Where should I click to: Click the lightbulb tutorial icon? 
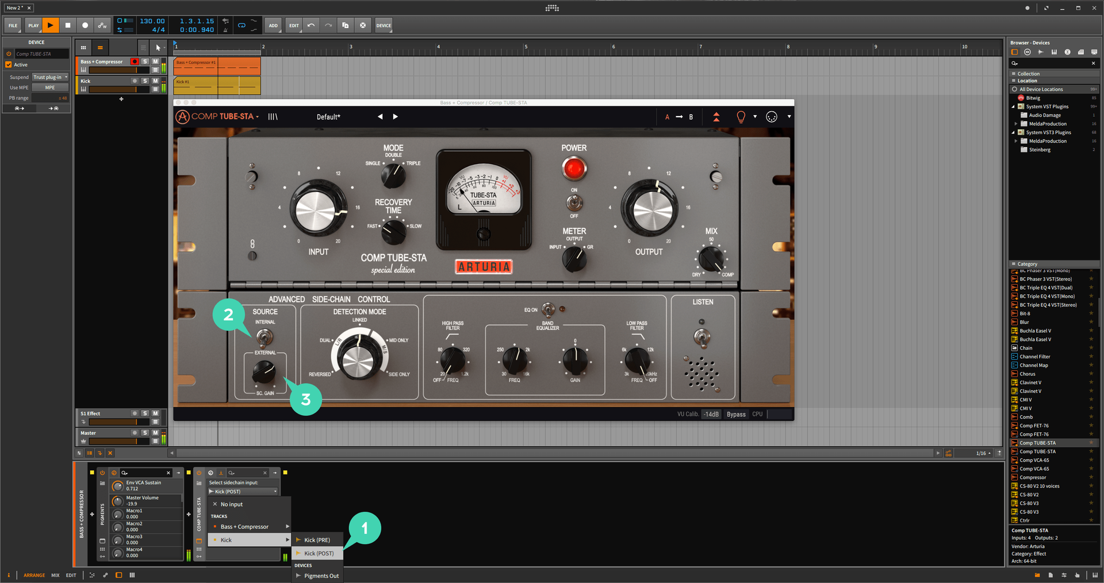tap(741, 117)
